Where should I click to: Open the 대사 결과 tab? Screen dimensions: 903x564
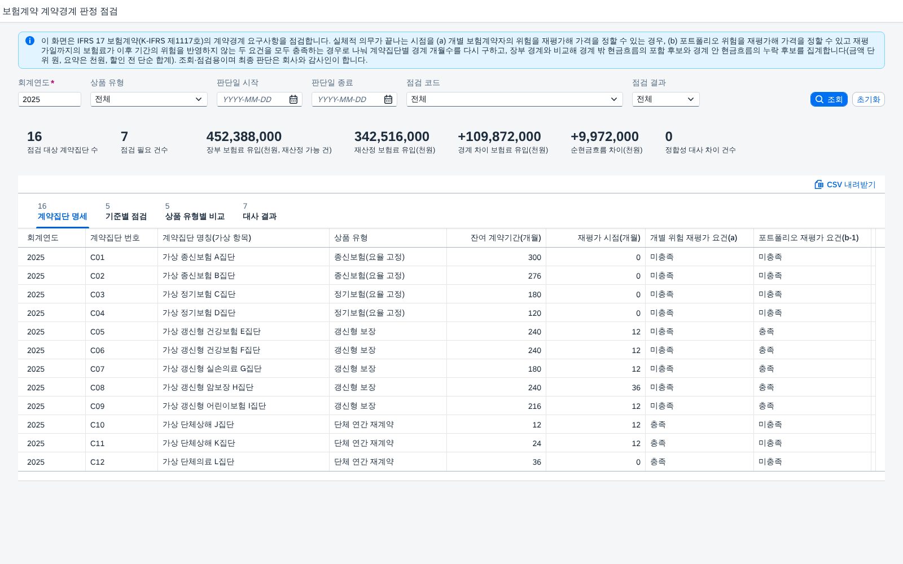(x=260, y=211)
